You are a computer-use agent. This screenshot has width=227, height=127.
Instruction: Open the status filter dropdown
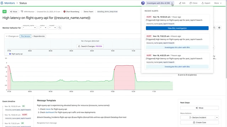pos(43,28)
